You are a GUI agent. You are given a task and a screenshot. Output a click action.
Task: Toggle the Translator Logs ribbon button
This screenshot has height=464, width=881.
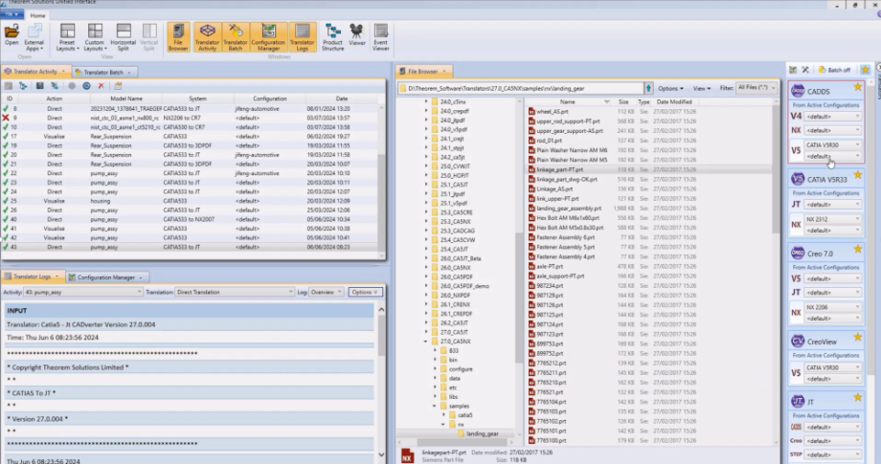coord(303,37)
